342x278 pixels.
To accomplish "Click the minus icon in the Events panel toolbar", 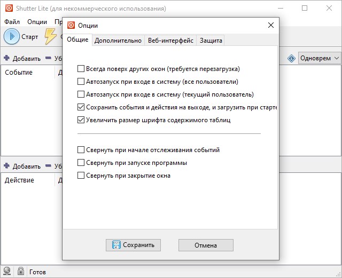I will 48,58.
